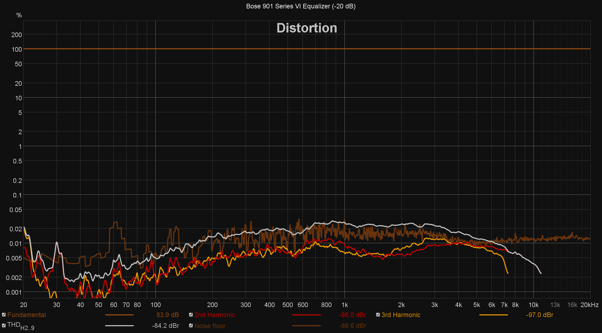Click the 200 percent axis label
This screenshot has width=602, height=333.
click(x=17, y=35)
